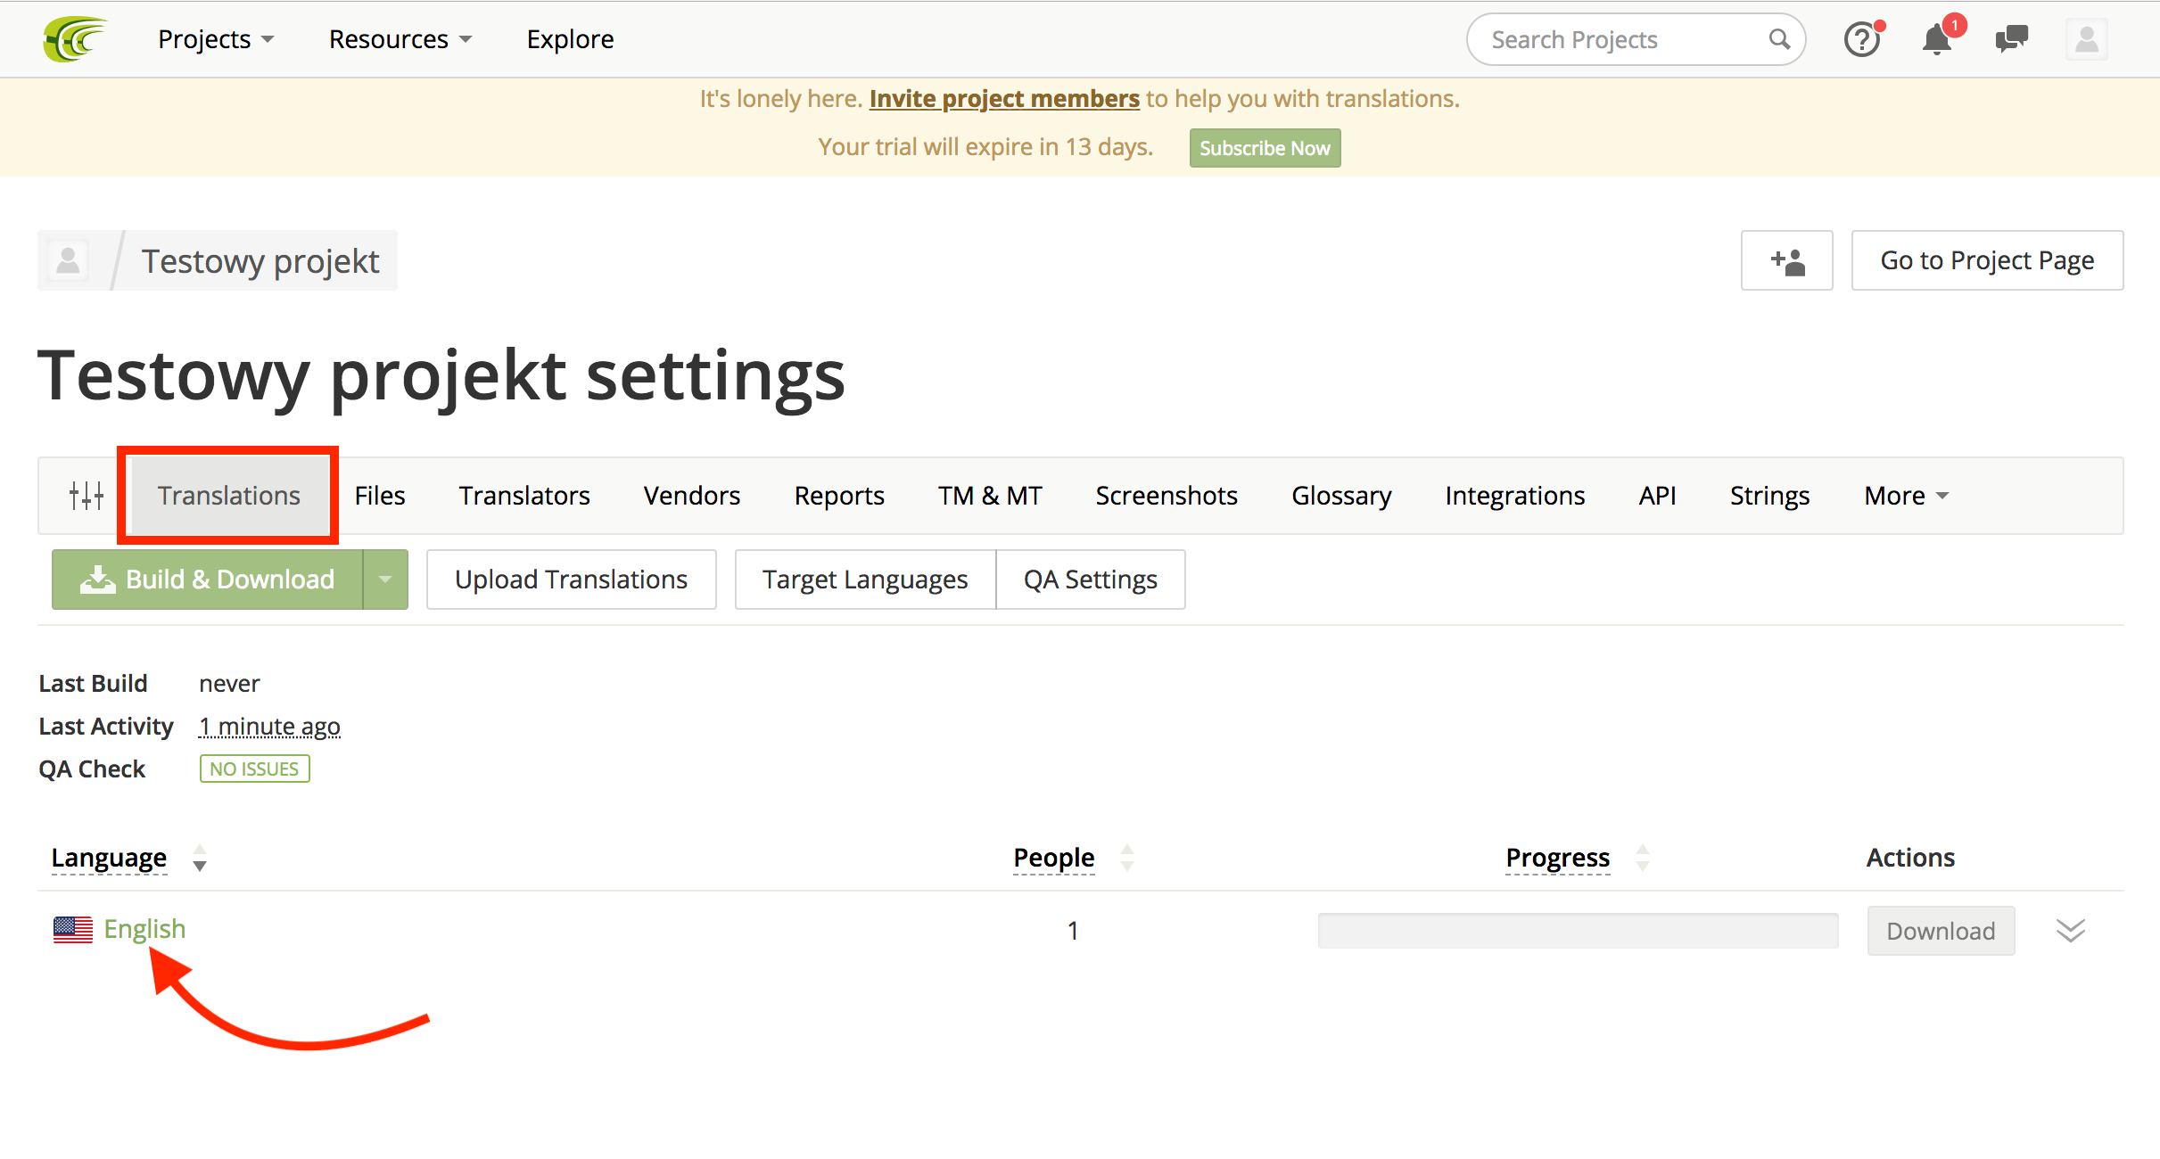Switch to the Files tab

click(380, 496)
